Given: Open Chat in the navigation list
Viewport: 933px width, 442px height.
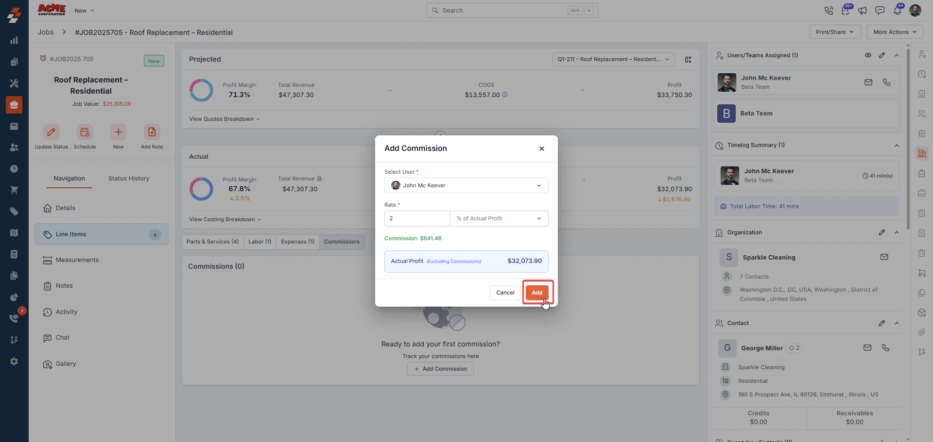Looking at the screenshot, I should click(101, 338).
